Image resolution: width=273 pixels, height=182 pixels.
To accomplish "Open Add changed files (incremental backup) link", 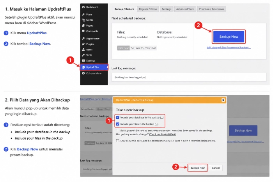I will 229,48.
